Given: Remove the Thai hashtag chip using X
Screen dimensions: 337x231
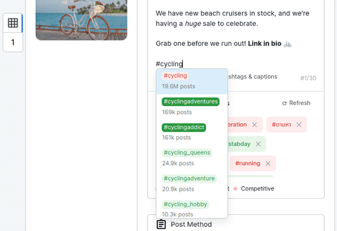Looking at the screenshot, I should click(299, 125).
